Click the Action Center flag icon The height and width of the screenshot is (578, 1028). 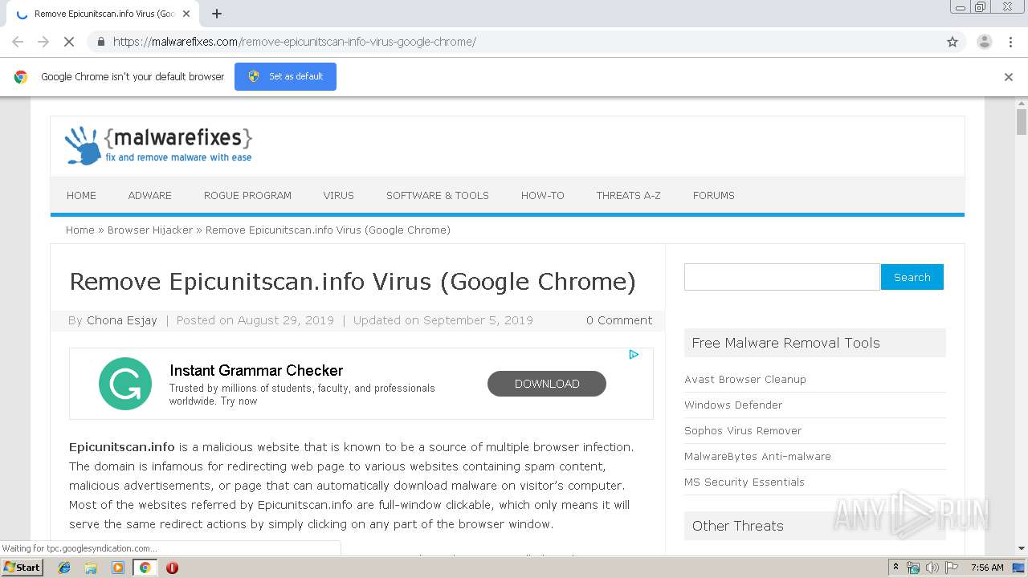pyautogui.click(x=952, y=568)
